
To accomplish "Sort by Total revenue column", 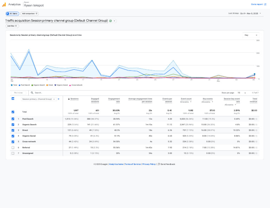I will 253,100.
